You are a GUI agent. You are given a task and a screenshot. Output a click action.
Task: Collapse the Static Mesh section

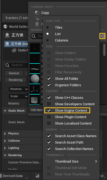point(5,111)
